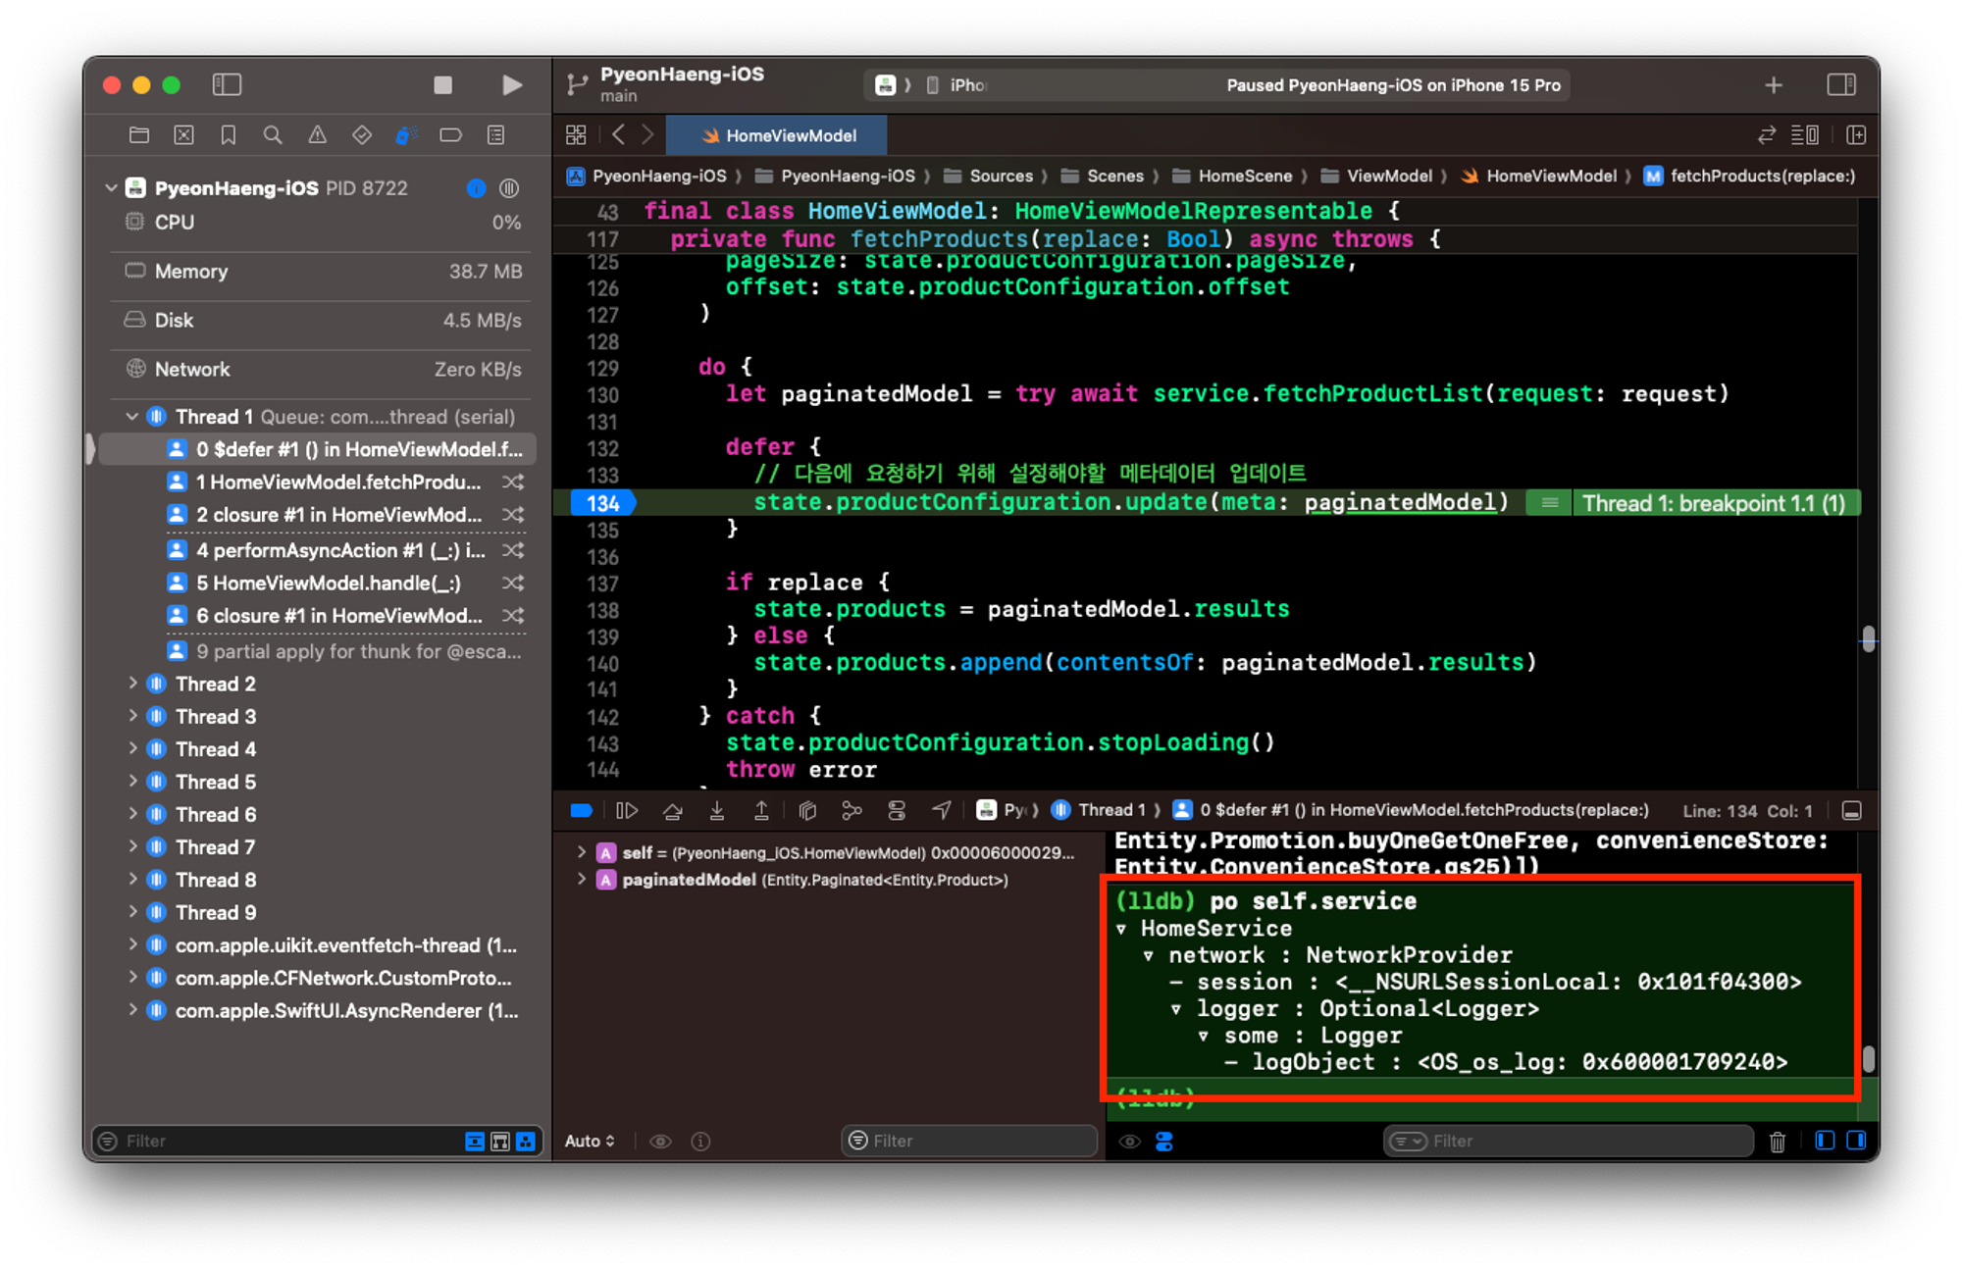Toggle the variables view pane button
This screenshot has width=1962, height=1271.
(1825, 1141)
